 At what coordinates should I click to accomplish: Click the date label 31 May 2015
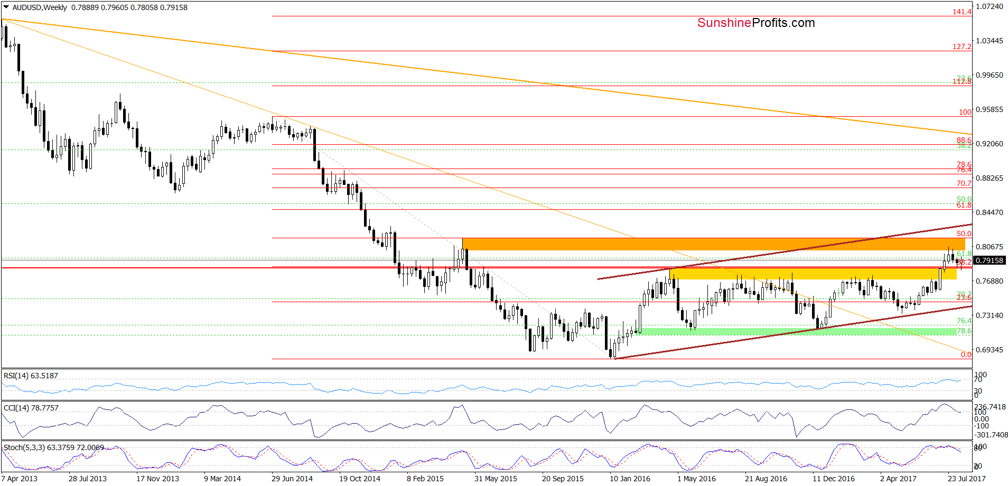(x=496, y=479)
